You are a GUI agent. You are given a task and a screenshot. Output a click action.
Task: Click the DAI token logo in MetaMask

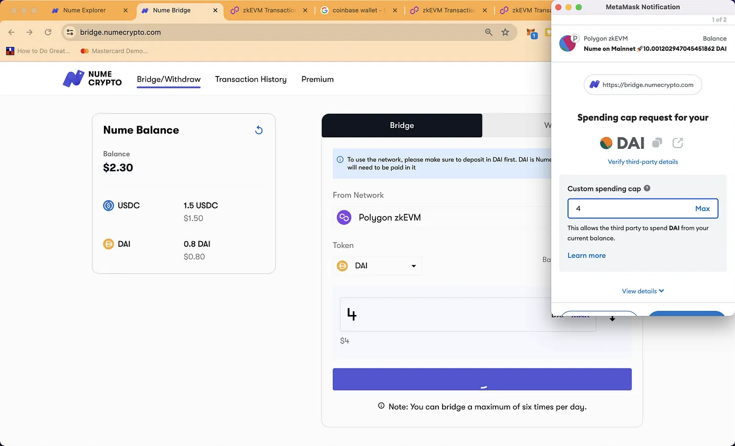[606, 143]
